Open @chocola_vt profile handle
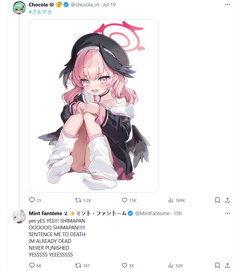 85,5
